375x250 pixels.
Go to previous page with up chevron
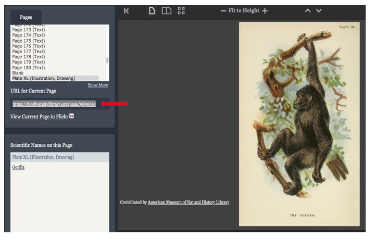pos(308,10)
